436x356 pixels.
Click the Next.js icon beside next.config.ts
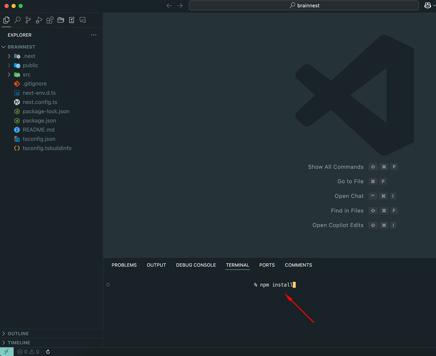(17, 102)
